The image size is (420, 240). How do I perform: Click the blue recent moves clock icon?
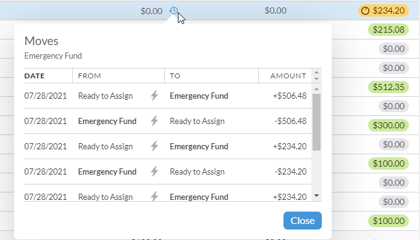[174, 10]
